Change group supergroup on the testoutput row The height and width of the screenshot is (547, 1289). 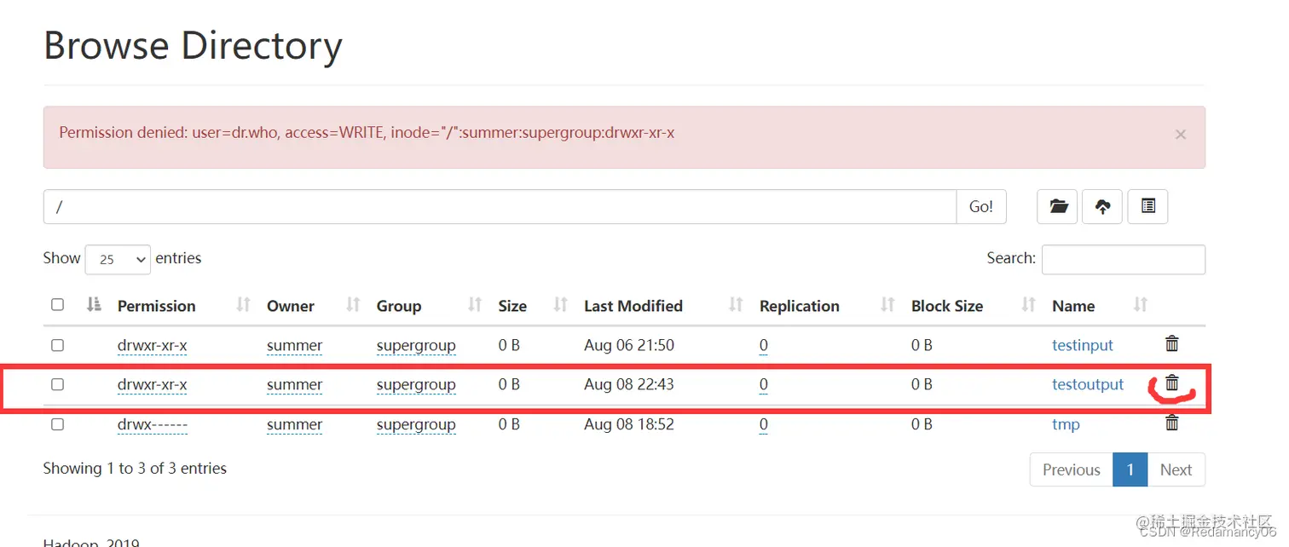coord(416,384)
